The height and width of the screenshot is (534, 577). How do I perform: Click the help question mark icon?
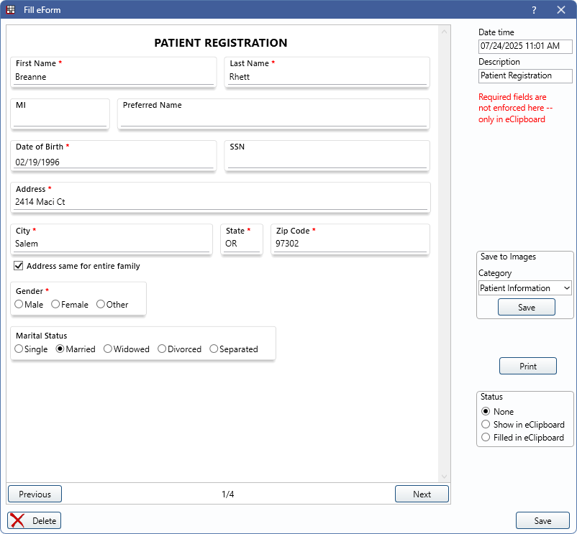(534, 10)
